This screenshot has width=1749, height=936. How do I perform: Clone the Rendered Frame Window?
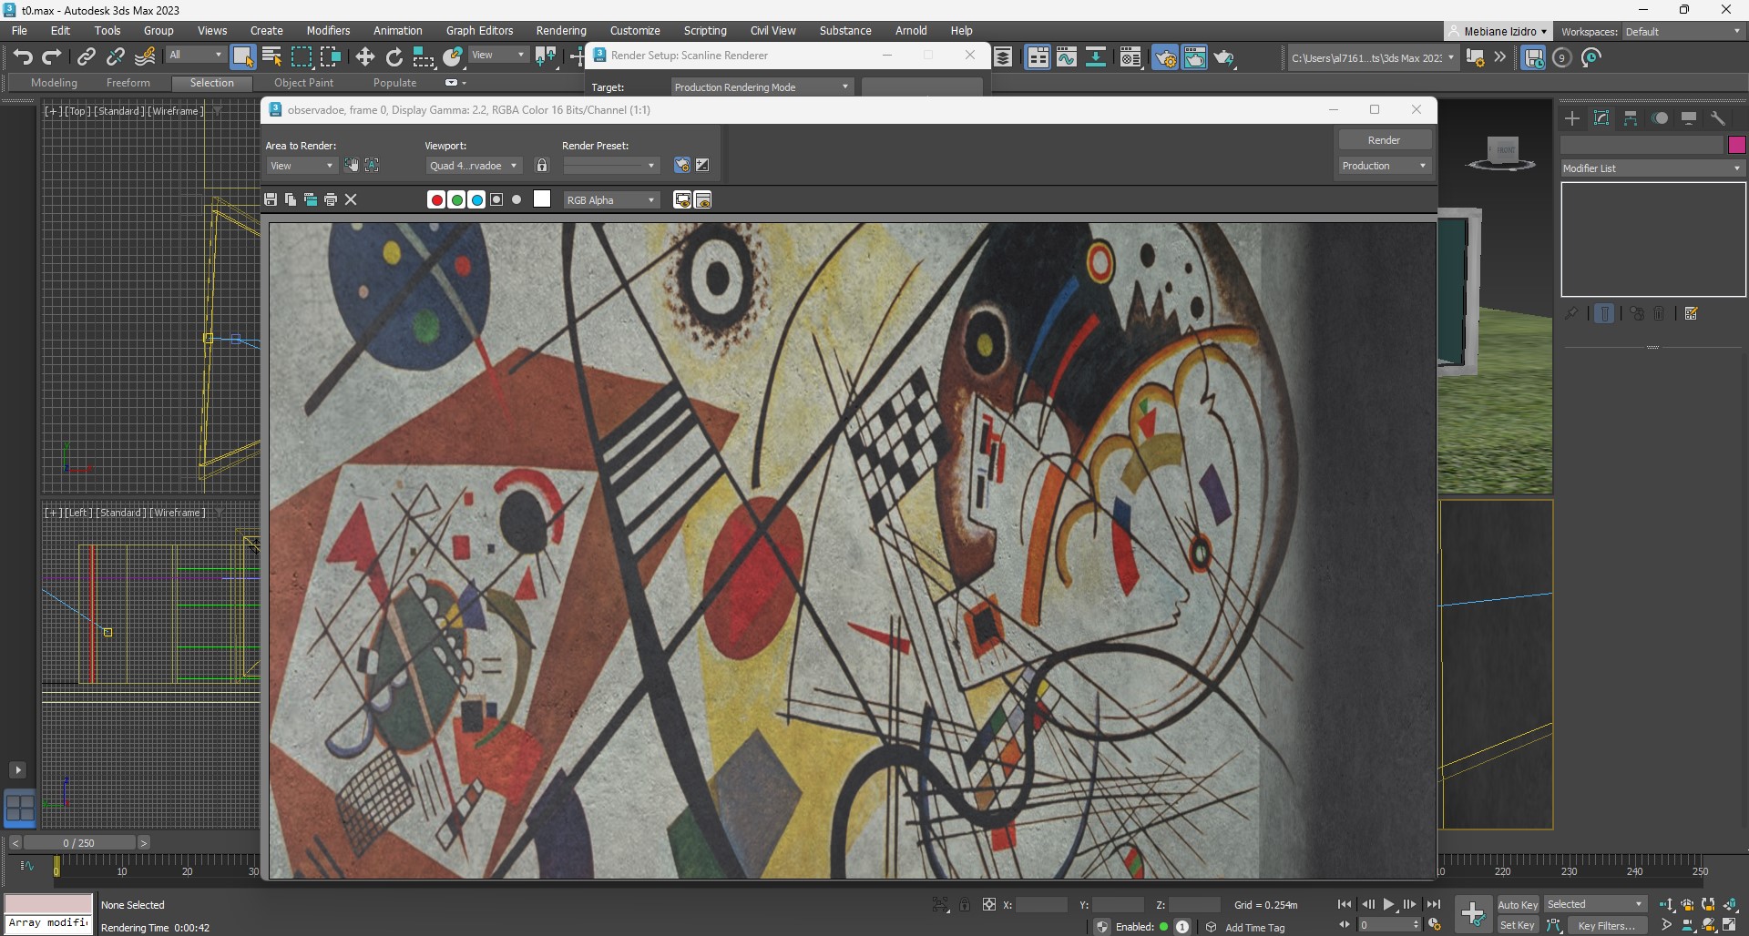(311, 199)
